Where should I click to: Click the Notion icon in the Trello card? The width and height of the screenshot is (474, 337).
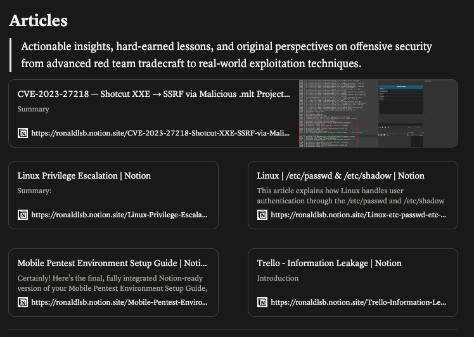pos(262,302)
